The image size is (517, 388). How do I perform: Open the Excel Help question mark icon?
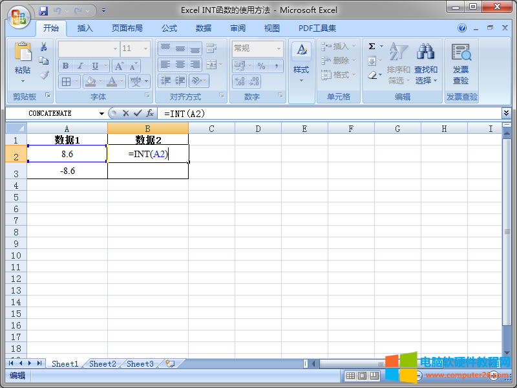click(x=462, y=28)
